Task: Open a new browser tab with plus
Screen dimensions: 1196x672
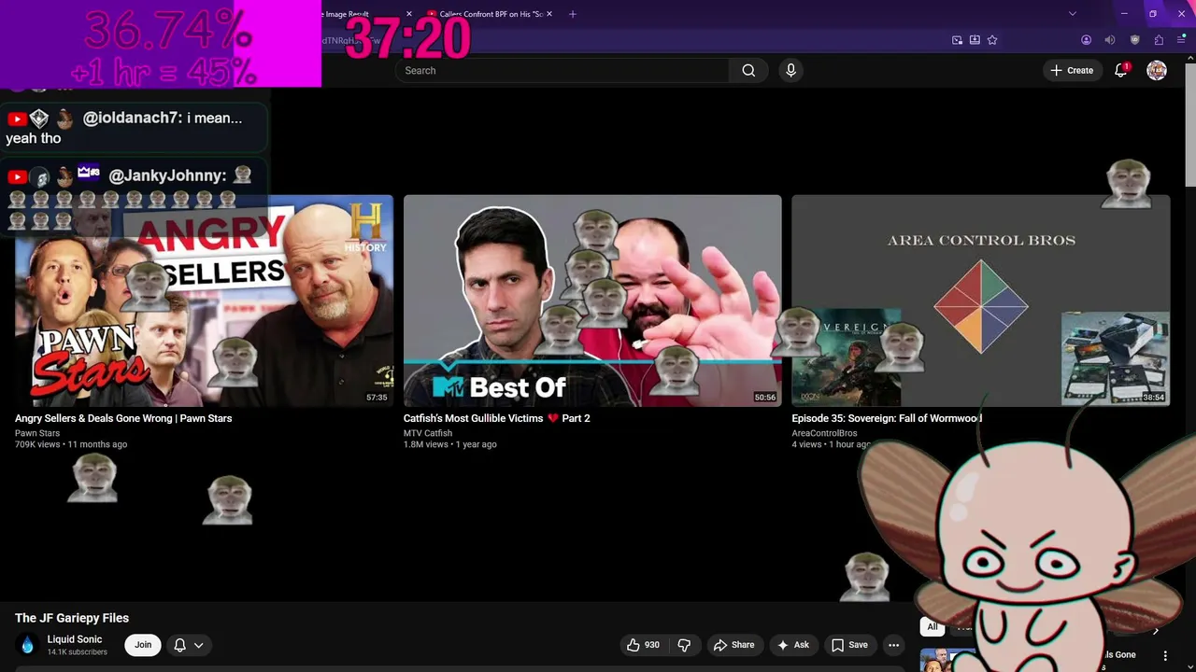Action: pos(573,14)
